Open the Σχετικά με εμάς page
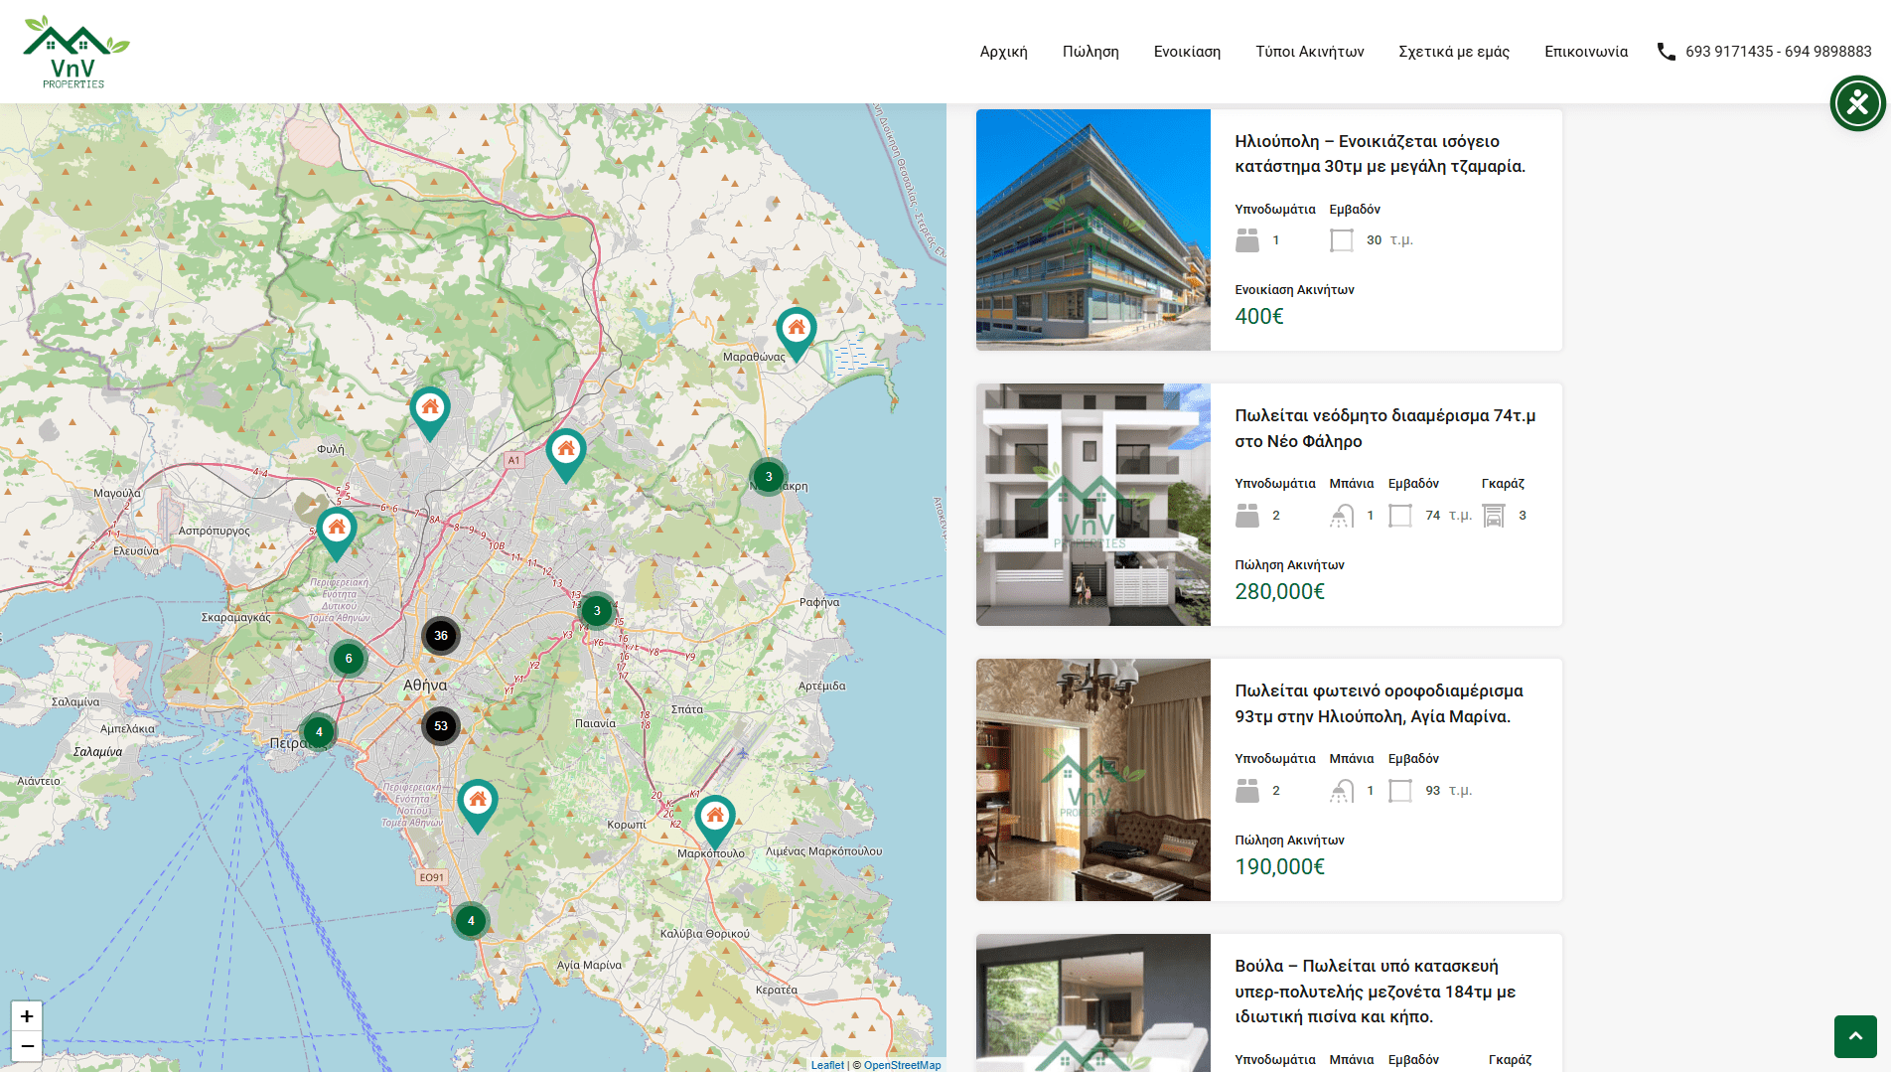This screenshot has height=1072, width=1891. [x=1453, y=52]
